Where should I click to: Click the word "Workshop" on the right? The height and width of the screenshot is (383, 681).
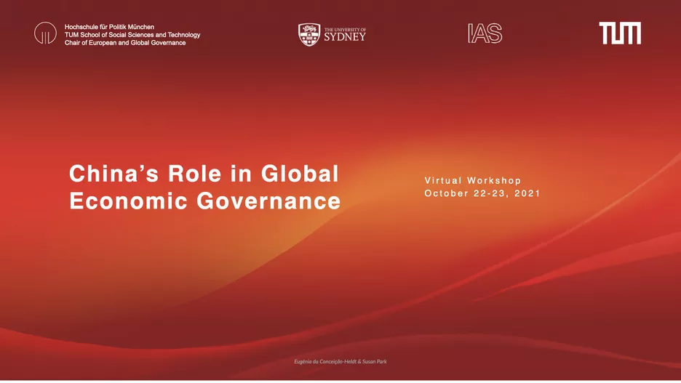[494, 180]
